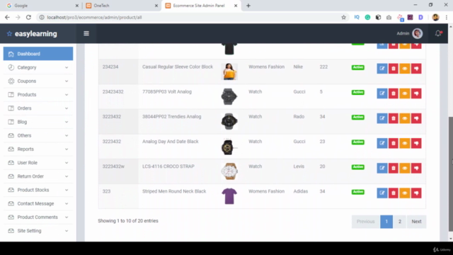This screenshot has height=255, width=453.
Task: Open the camera screenshot extension
Action: coord(389,17)
